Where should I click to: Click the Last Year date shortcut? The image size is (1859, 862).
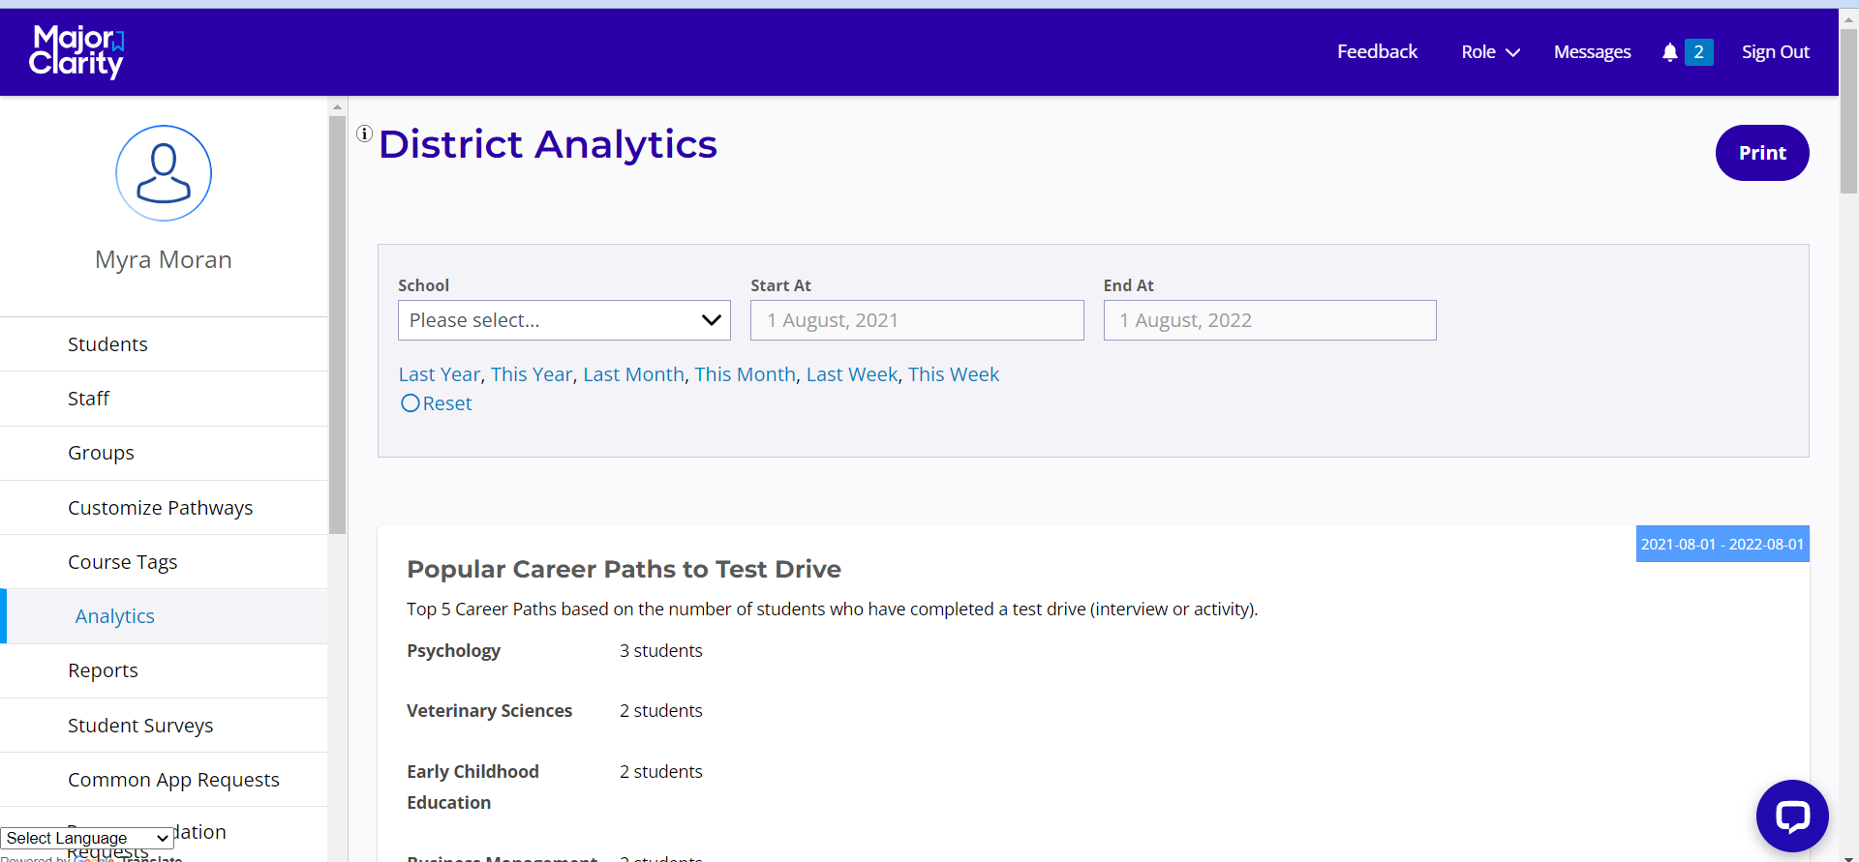(x=439, y=374)
